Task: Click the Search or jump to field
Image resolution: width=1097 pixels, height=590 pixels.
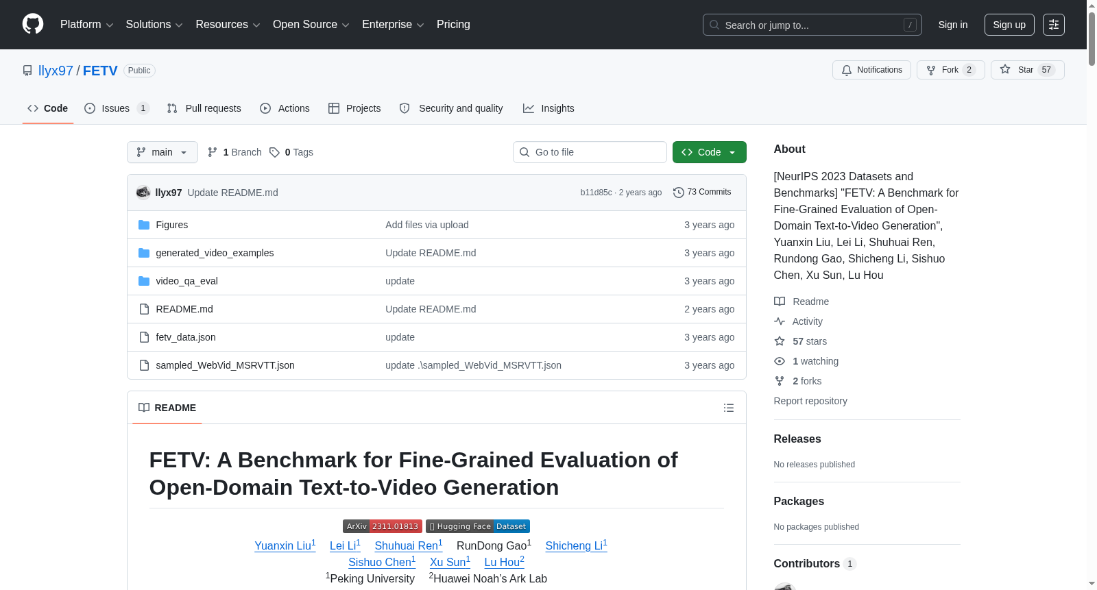Action: (x=812, y=25)
